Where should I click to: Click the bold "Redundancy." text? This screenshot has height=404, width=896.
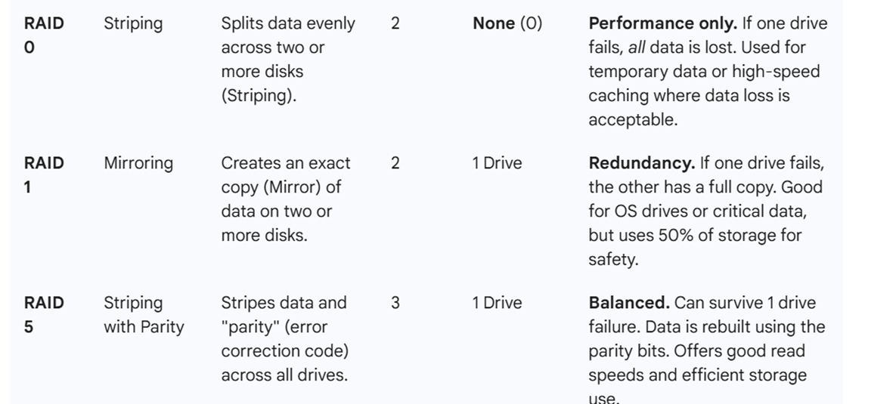point(641,163)
